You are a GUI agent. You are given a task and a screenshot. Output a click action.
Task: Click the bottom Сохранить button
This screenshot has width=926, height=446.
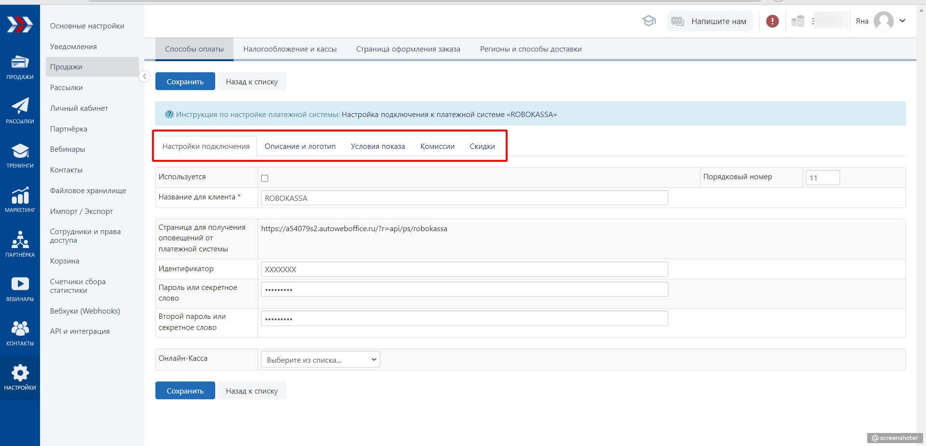(x=185, y=391)
